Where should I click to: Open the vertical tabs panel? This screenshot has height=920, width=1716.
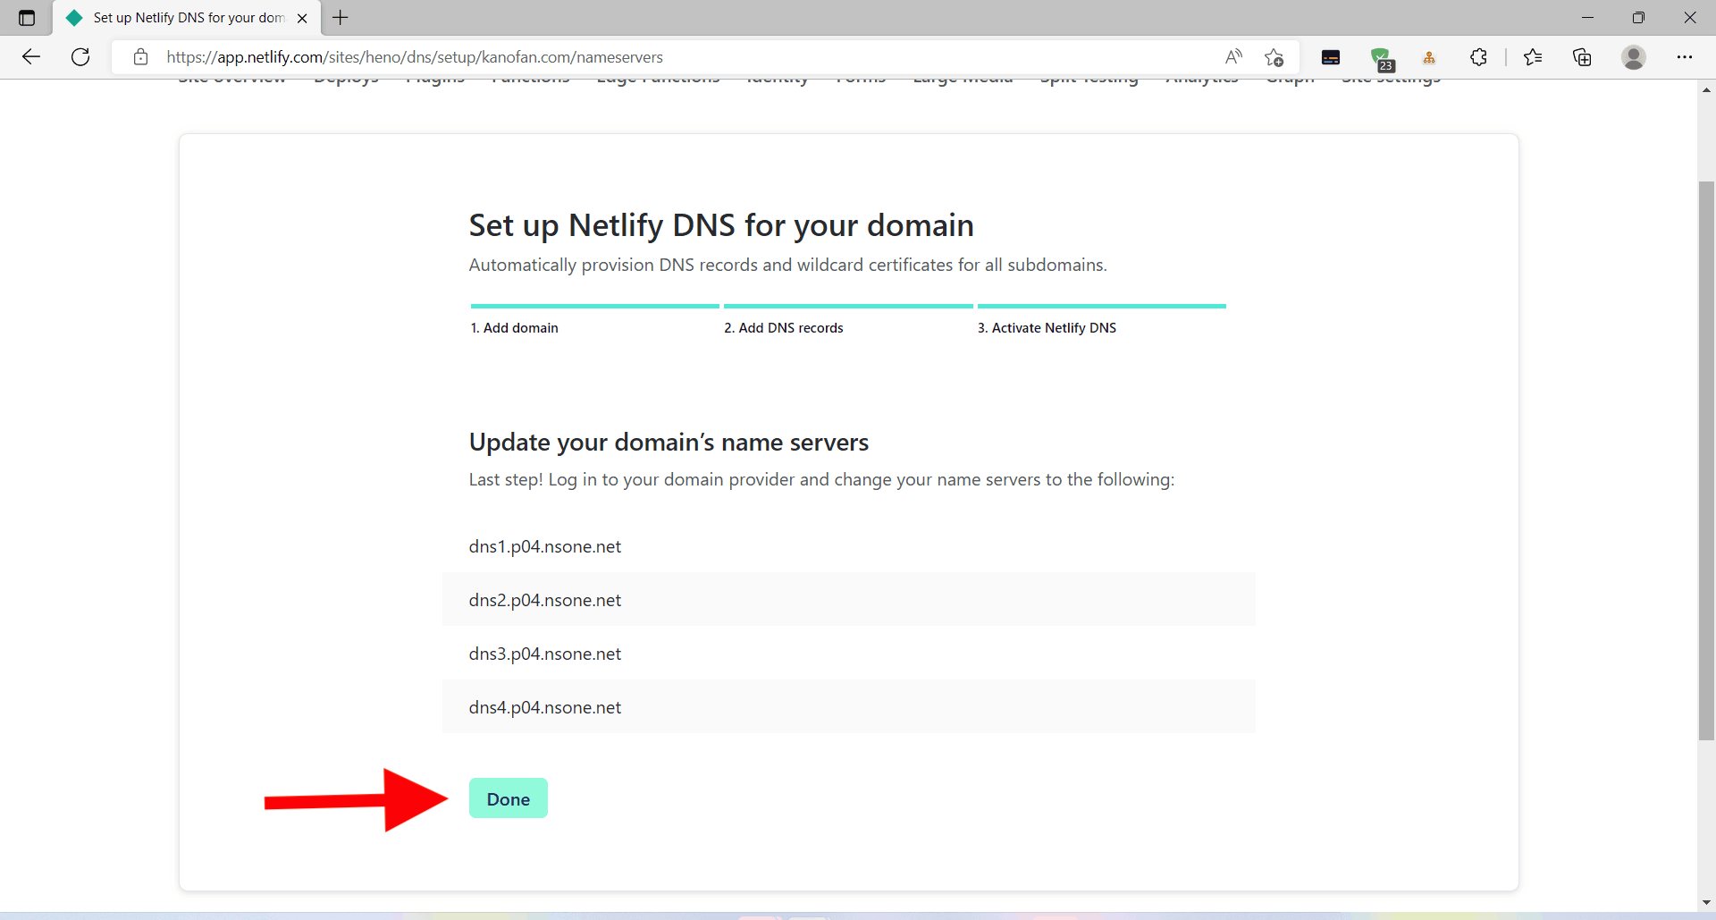[x=26, y=17]
